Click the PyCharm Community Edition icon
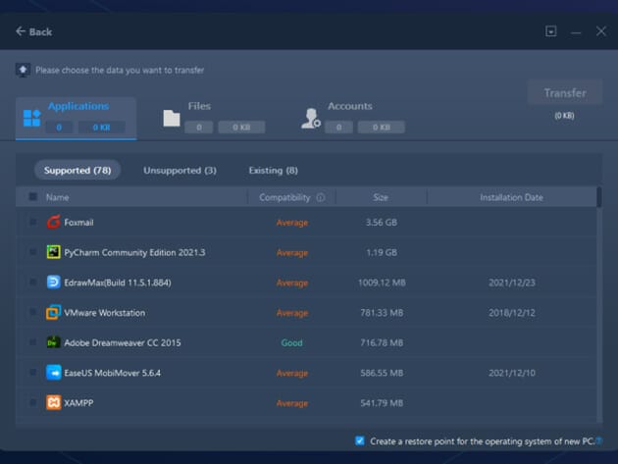 point(53,253)
